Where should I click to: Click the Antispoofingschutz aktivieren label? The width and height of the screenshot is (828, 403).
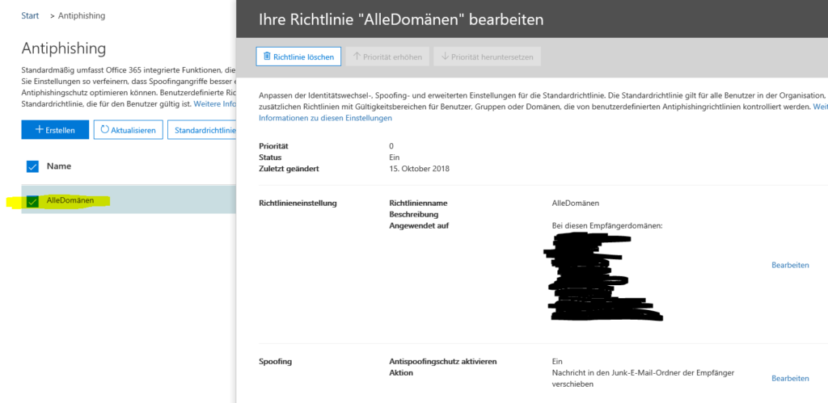(443, 362)
